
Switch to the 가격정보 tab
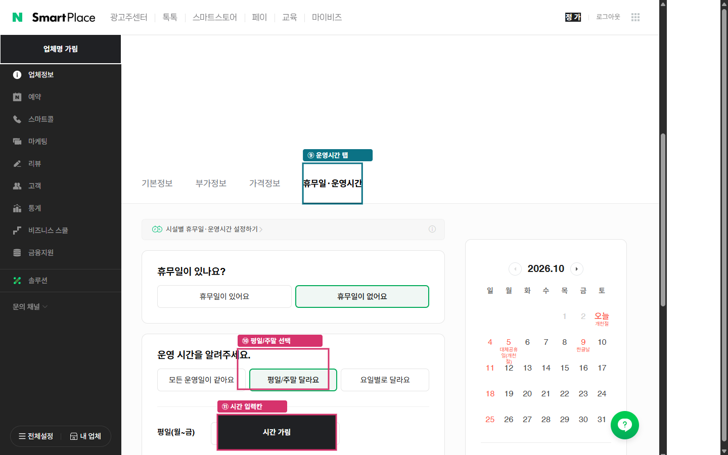tap(264, 183)
